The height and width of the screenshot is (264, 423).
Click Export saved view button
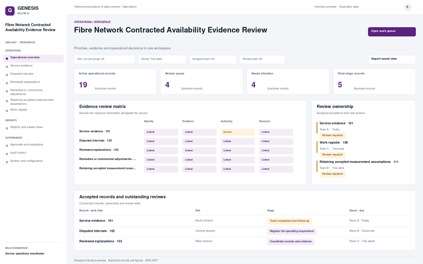coord(392,59)
